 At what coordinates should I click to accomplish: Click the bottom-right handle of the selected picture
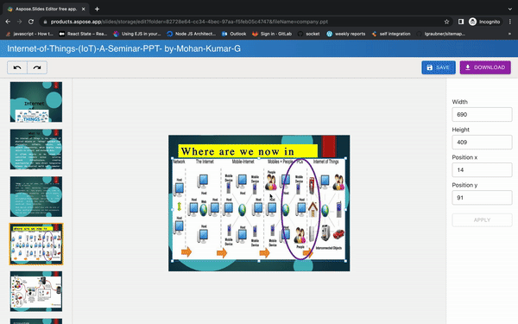click(x=345, y=261)
